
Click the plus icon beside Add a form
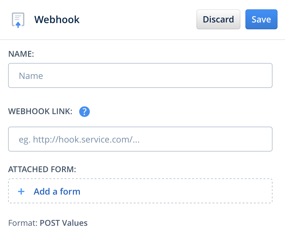(x=21, y=191)
